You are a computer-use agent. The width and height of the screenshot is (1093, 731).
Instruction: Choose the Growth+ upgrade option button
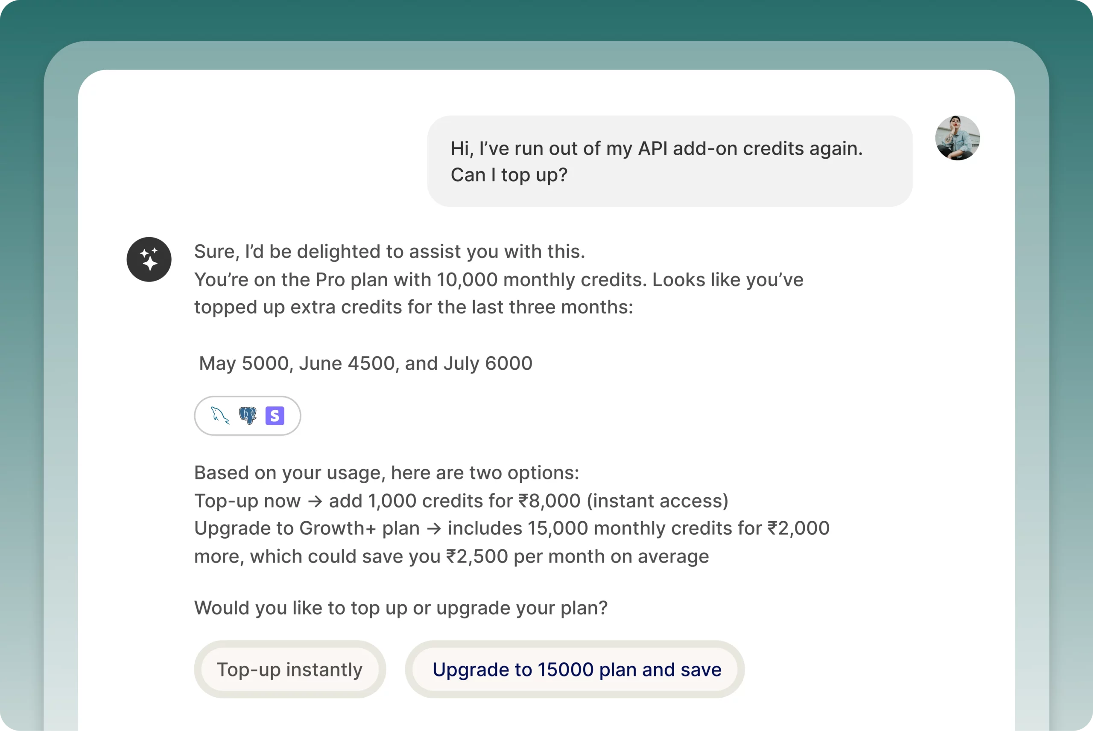(576, 669)
